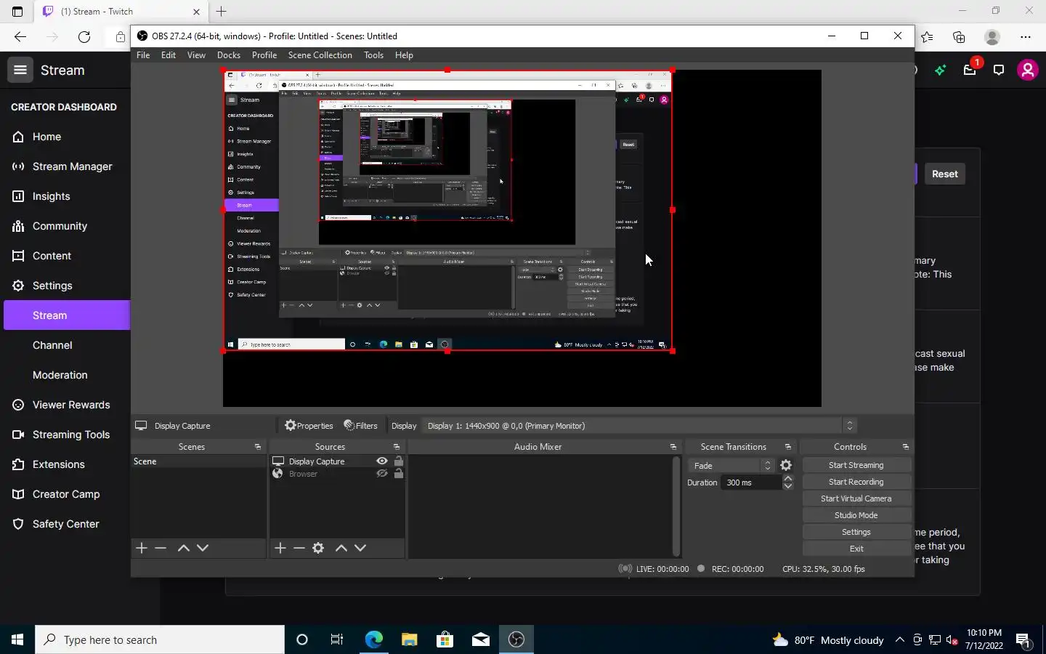Image resolution: width=1046 pixels, height=654 pixels.
Task: Decrease transition Duration with down arrow
Action: pyautogui.click(x=788, y=486)
